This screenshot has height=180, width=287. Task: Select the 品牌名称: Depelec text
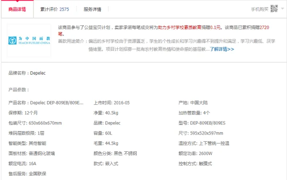(x=27, y=73)
